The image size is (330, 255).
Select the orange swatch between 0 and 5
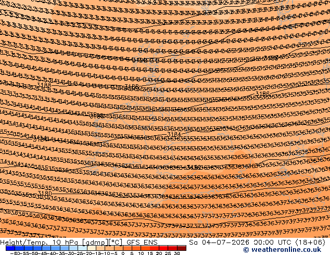128,248
